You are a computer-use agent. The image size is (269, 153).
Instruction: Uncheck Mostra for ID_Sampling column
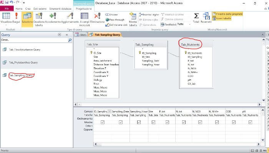coord(103,122)
